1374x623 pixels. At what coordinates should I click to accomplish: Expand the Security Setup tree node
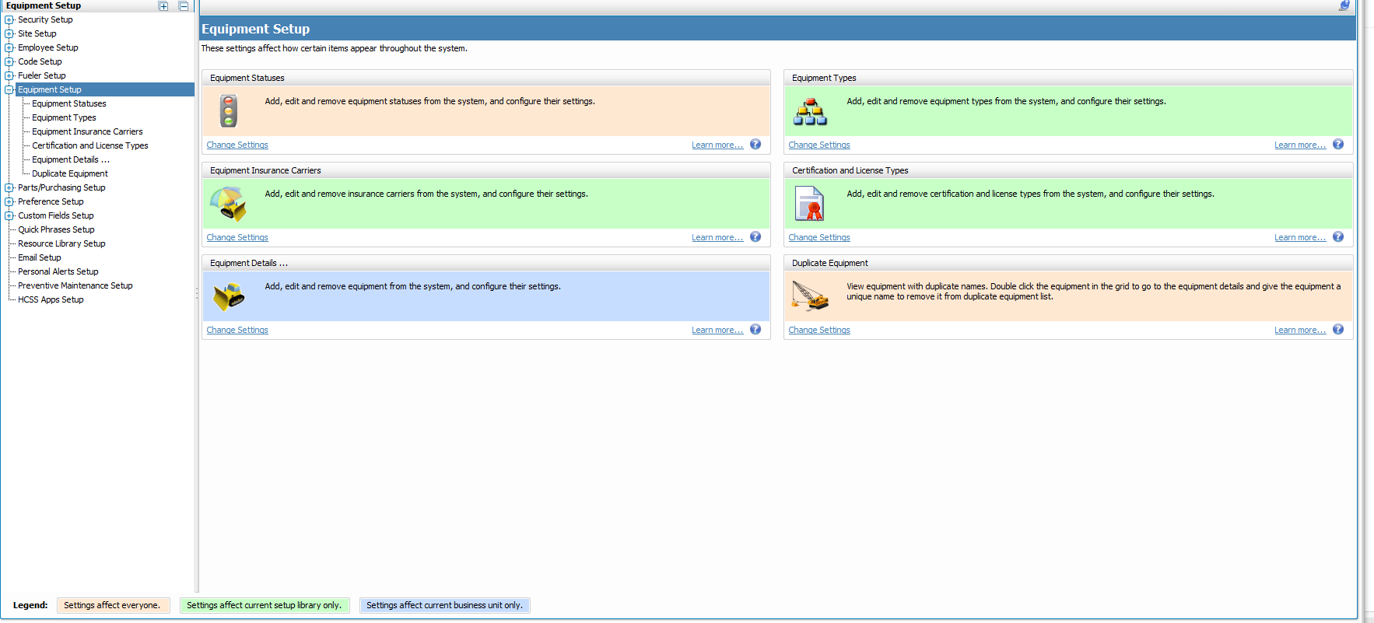click(9, 20)
